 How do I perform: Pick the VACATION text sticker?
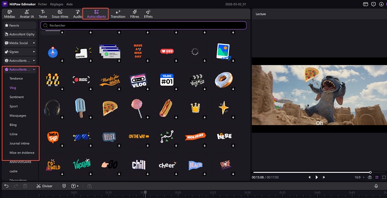point(81,164)
